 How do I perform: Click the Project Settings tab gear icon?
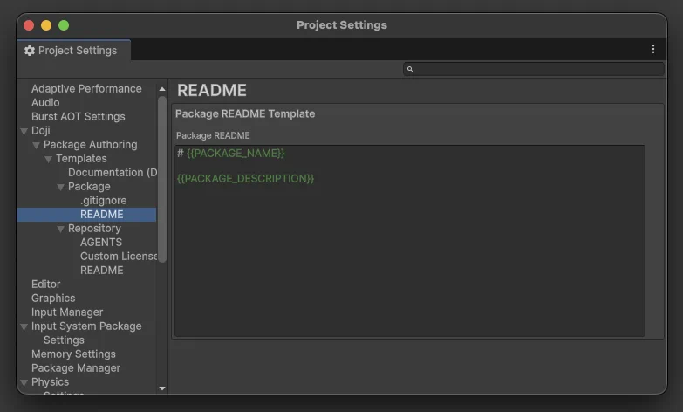point(29,51)
